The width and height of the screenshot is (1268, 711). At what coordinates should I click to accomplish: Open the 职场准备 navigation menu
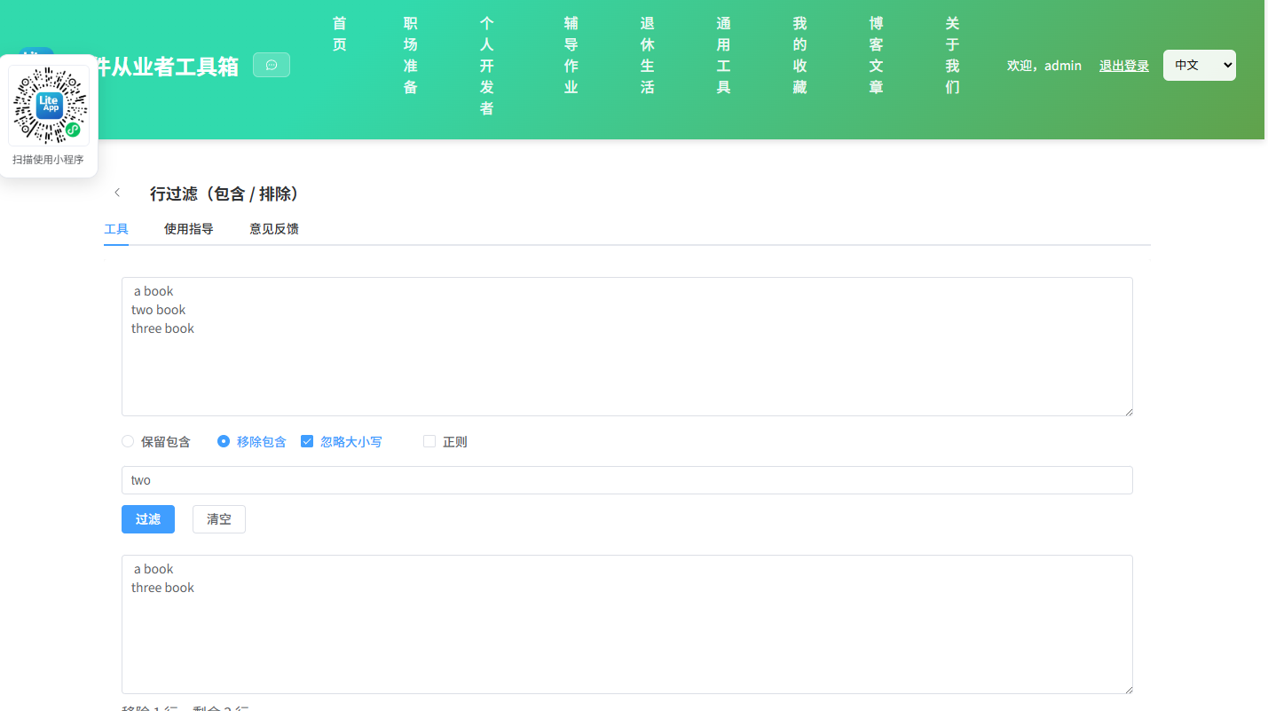click(x=411, y=55)
